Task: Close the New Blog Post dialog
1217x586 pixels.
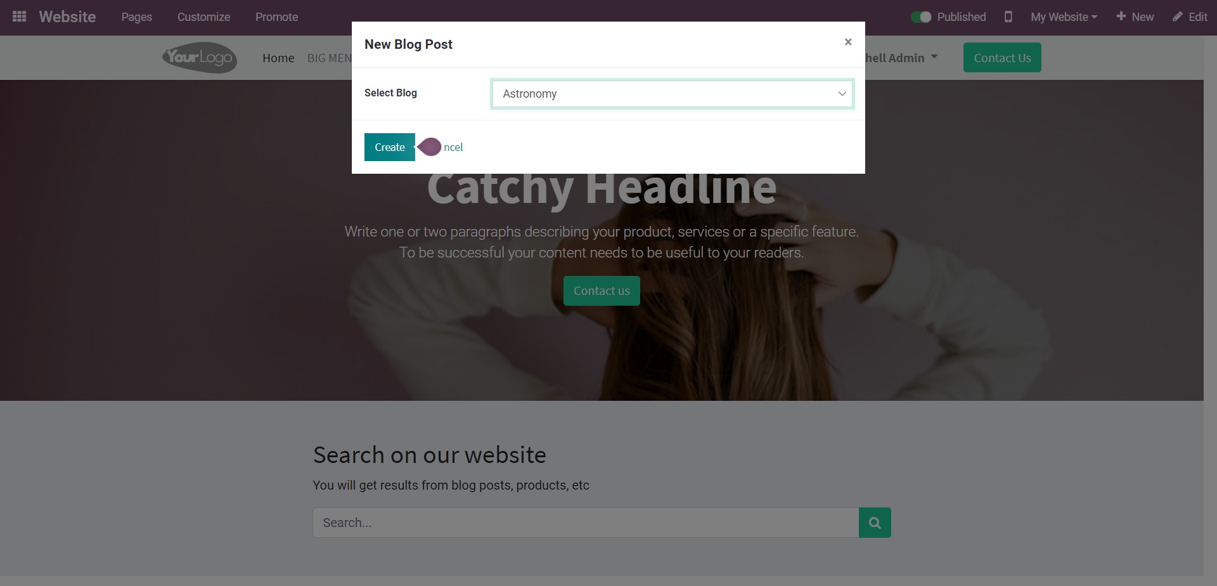Action: (x=848, y=42)
